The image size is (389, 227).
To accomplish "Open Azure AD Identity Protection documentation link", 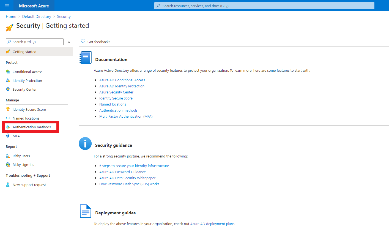I will [x=122, y=86].
